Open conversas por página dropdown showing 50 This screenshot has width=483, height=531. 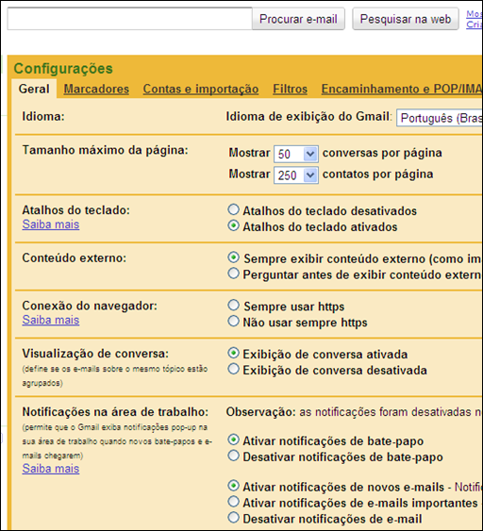tap(296, 154)
